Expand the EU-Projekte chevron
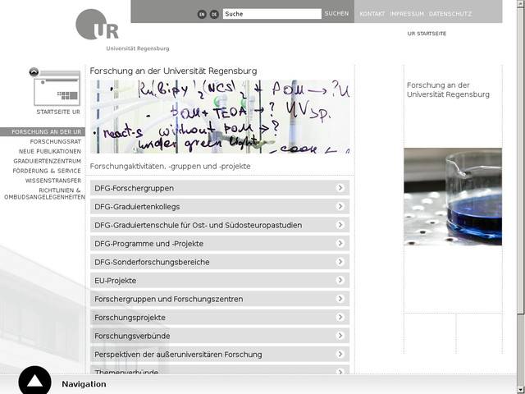 (340, 280)
